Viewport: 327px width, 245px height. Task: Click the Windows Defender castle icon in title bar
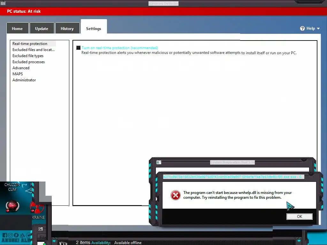(x=3, y=3)
